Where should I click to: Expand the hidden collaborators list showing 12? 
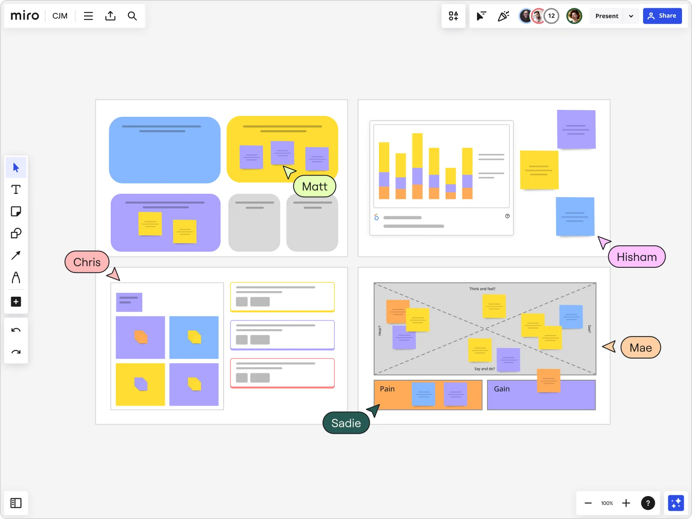[552, 16]
